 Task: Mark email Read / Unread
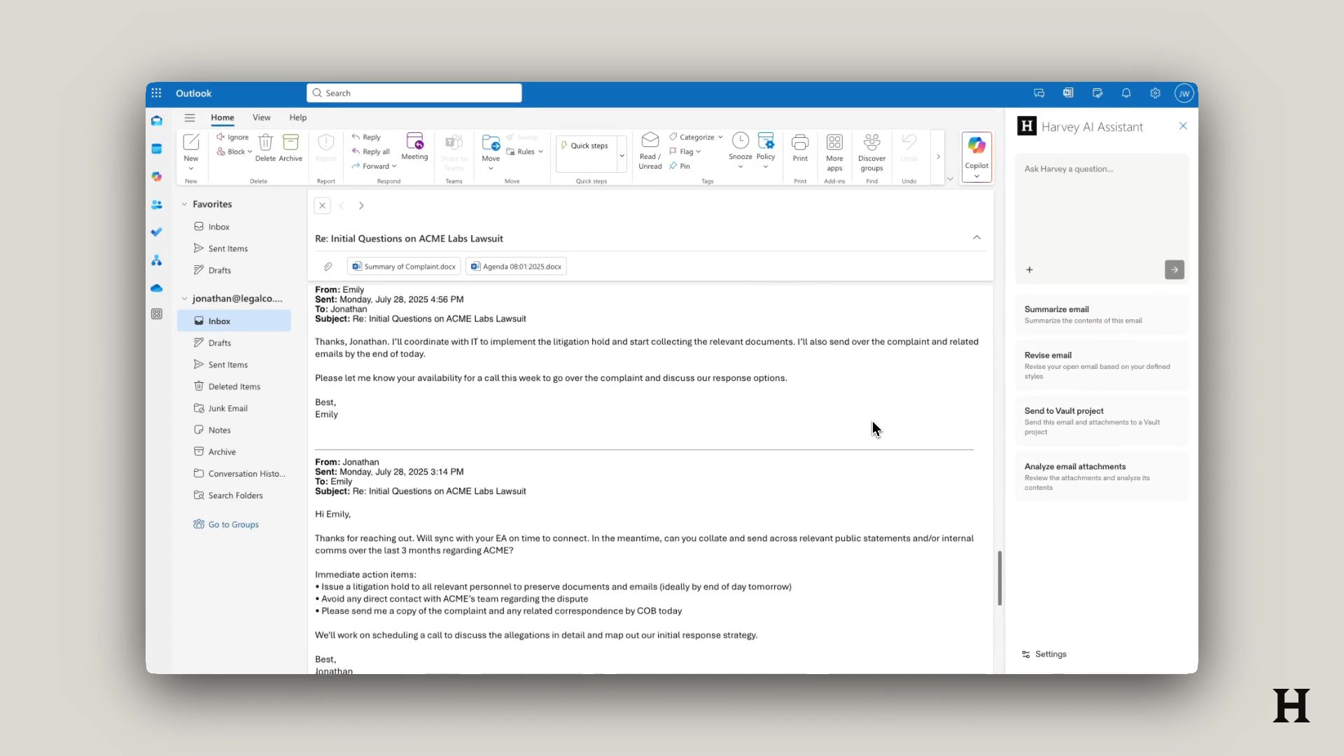click(x=650, y=151)
